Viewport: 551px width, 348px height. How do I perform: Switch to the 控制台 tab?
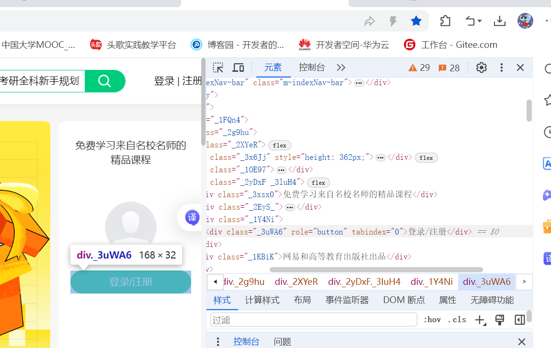click(x=312, y=67)
